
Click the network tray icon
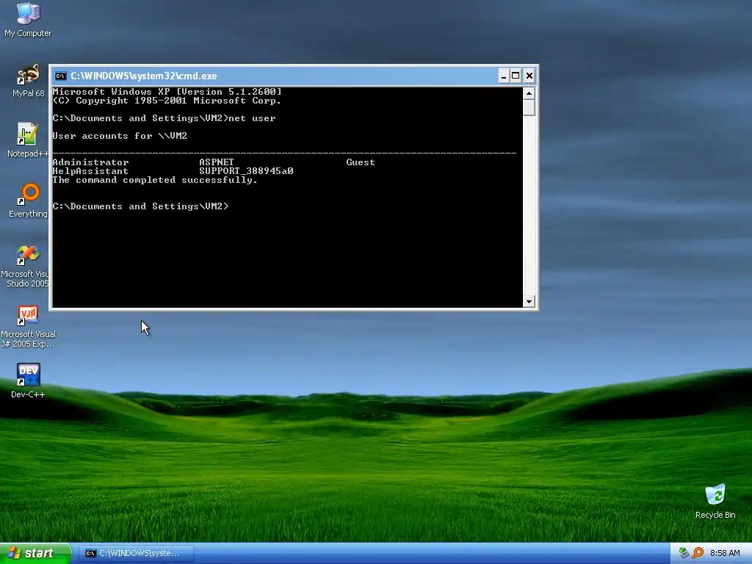coord(684,553)
